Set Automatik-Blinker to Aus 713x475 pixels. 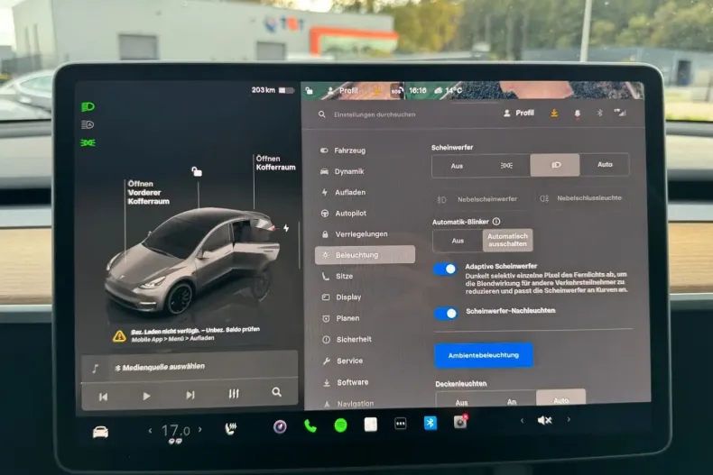pyautogui.click(x=458, y=241)
